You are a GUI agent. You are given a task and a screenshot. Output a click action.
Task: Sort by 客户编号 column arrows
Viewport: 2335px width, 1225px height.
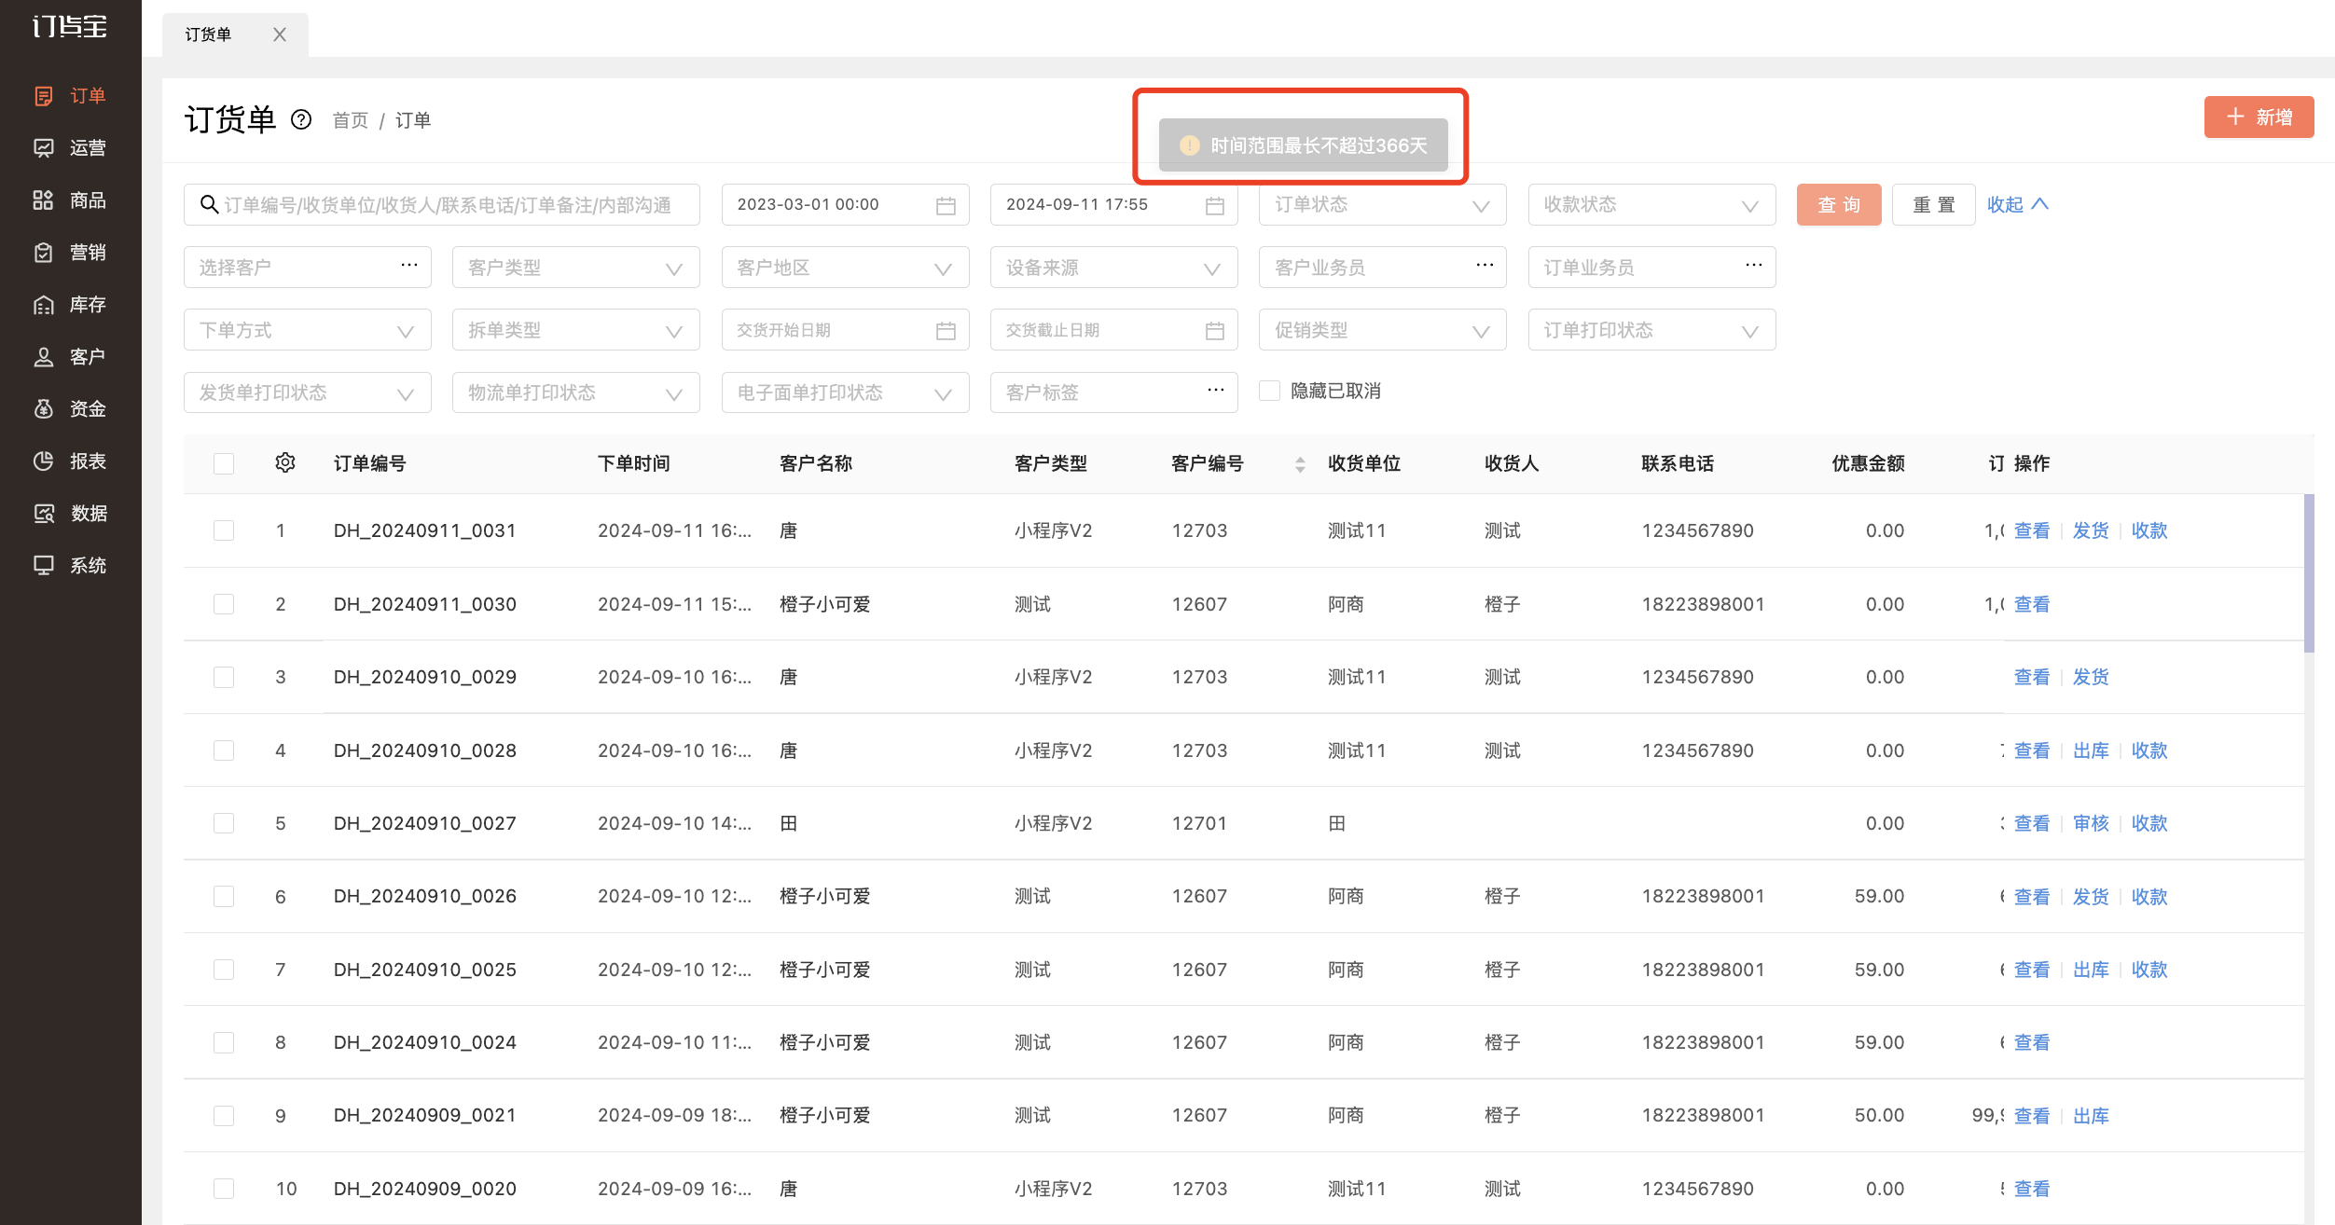click(x=1300, y=464)
